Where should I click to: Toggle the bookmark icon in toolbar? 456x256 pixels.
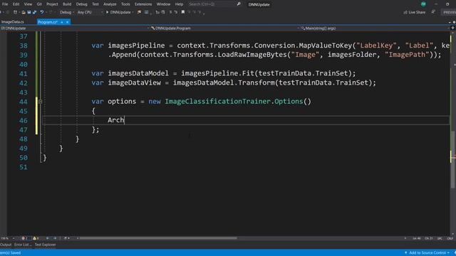183,12
